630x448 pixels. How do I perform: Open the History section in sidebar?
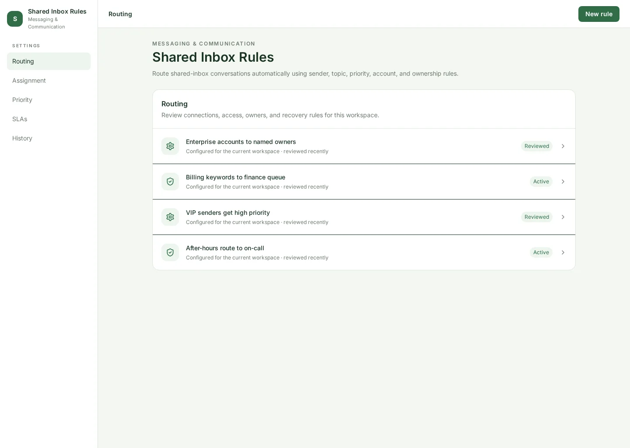(49, 138)
